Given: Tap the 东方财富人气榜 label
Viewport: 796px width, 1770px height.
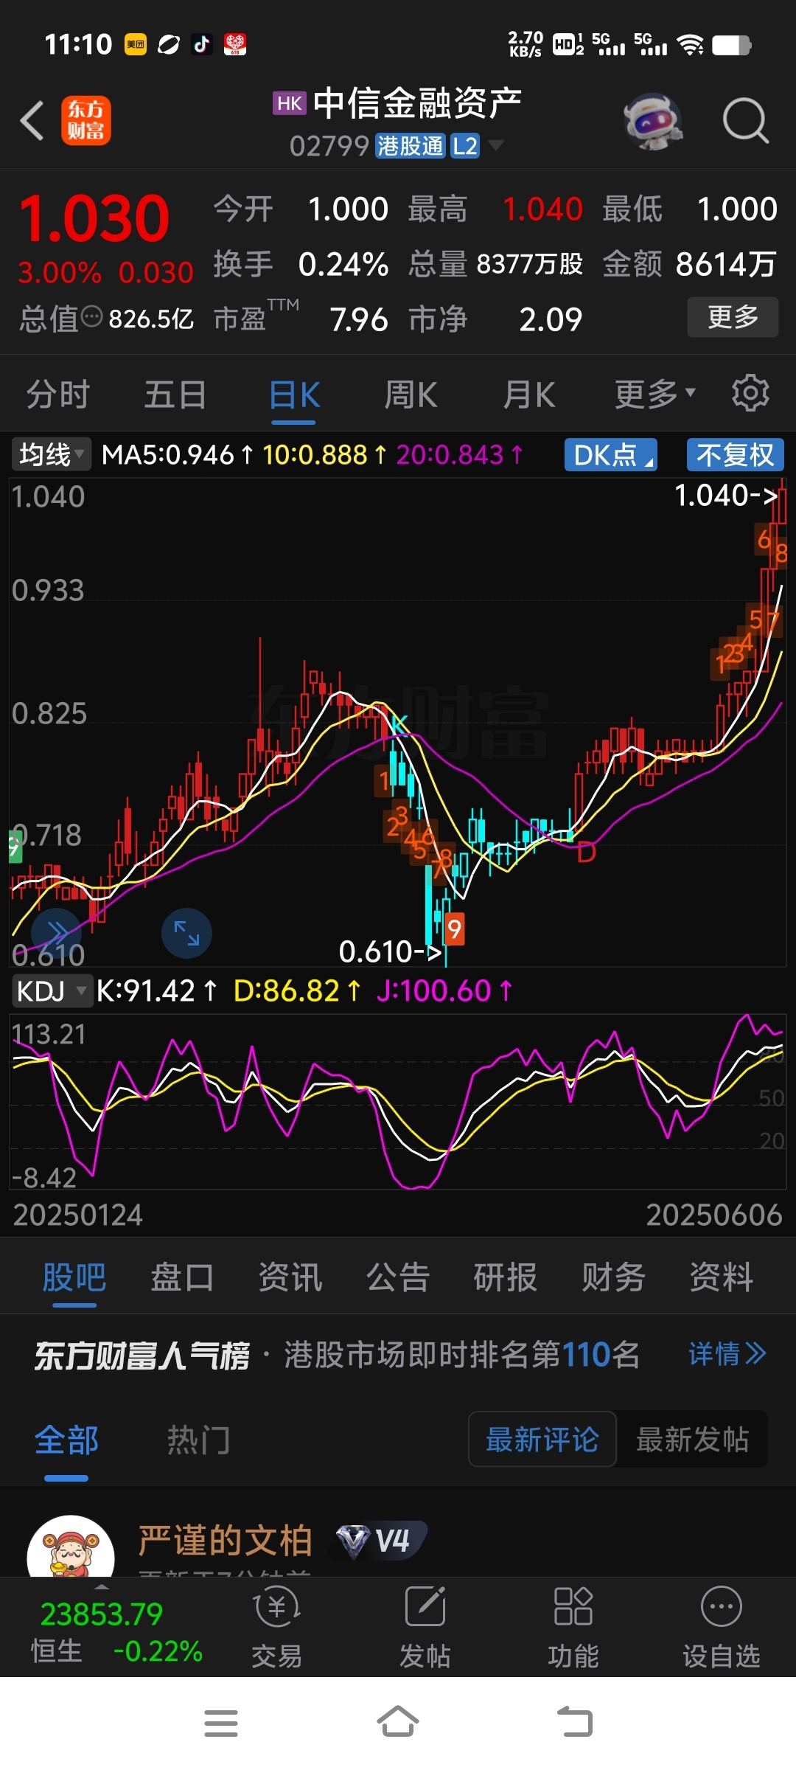Looking at the screenshot, I should [x=142, y=1356].
